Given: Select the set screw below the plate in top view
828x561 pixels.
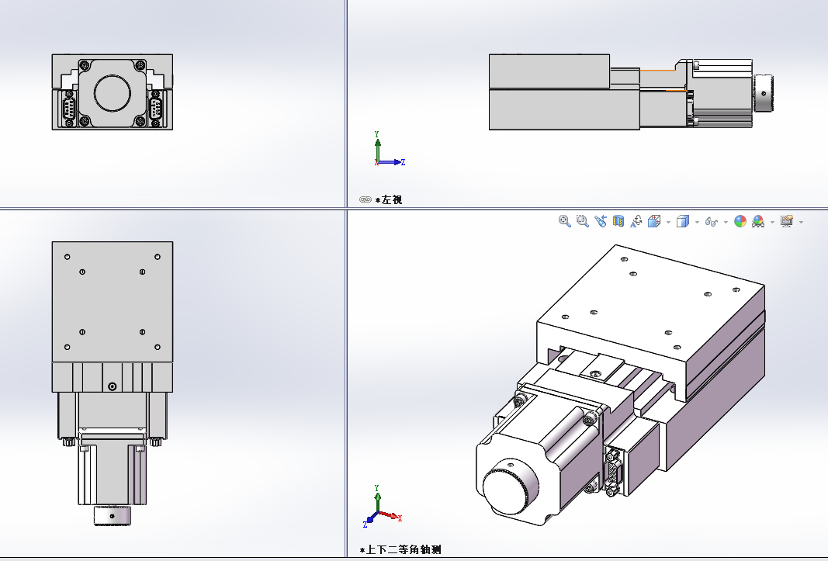Looking at the screenshot, I should (x=112, y=386).
